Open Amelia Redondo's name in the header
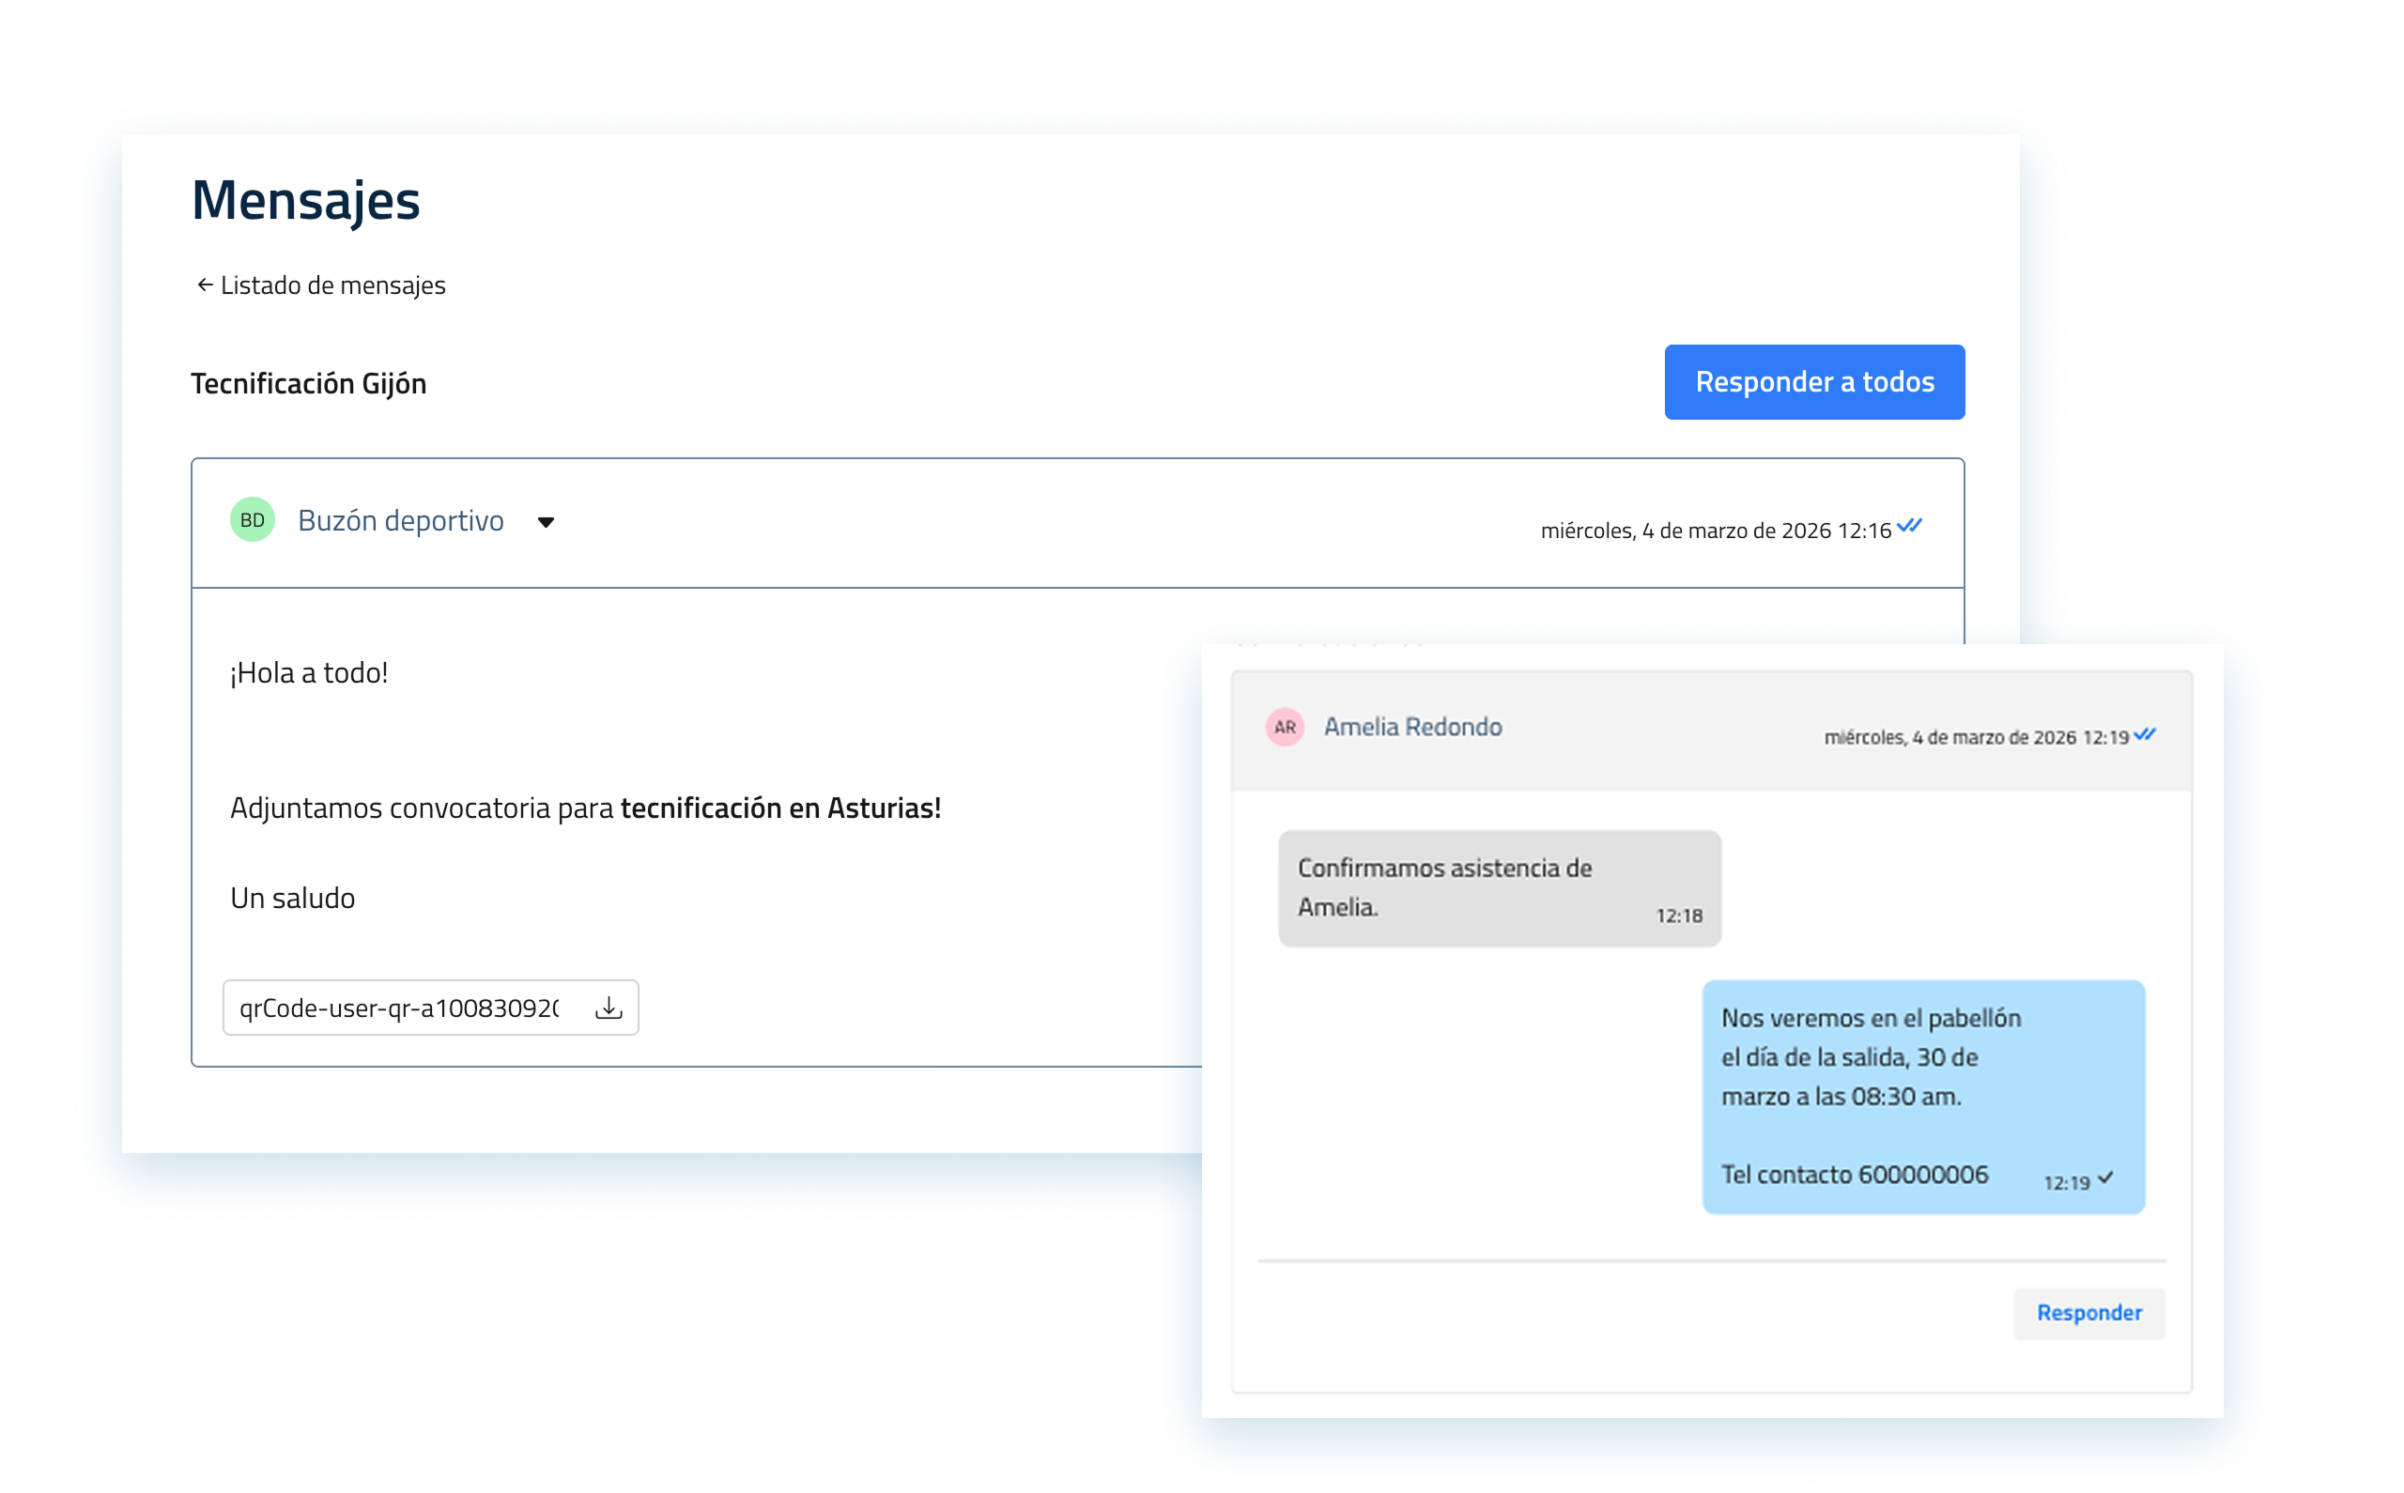The width and height of the screenshot is (2404, 1493). pos(1412,727)
